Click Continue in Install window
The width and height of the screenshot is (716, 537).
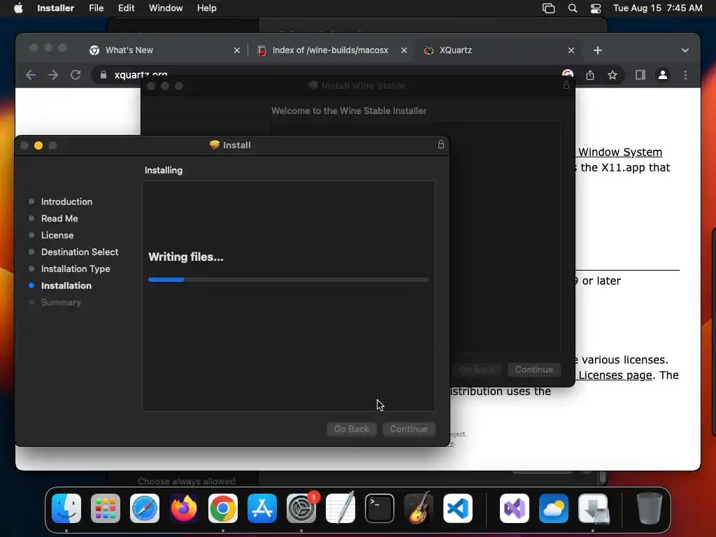[x=408, y=429]
